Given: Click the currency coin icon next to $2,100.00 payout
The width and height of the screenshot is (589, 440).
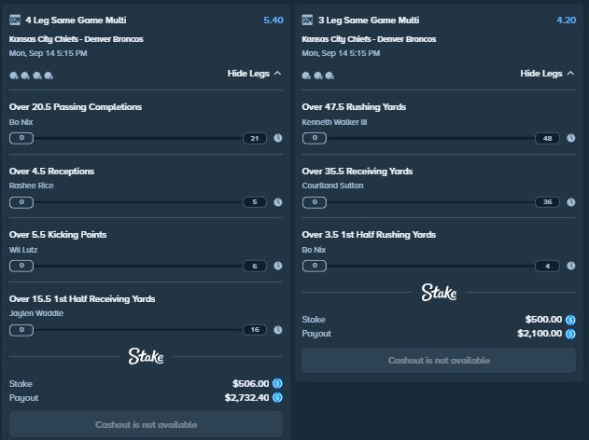Looking at the screenshot, I should click(570, 334).
